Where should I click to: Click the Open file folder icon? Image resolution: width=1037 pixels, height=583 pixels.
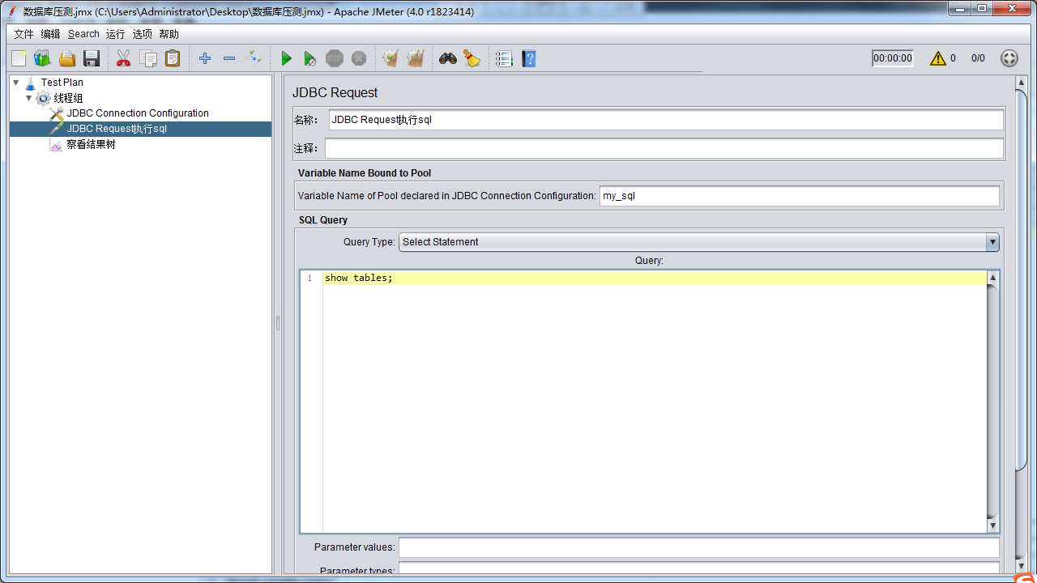[x=66, y=58]
